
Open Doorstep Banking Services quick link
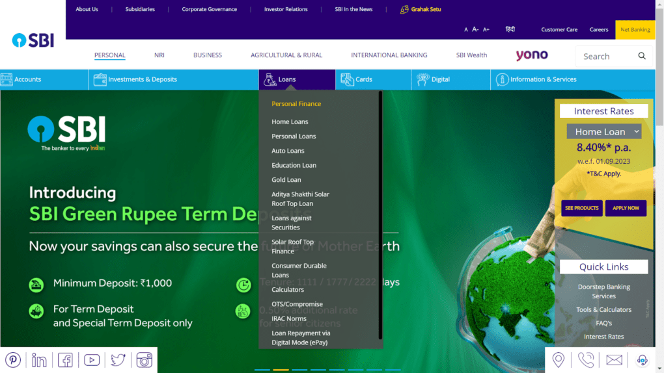pyautogui.click(x=604, y=291)
